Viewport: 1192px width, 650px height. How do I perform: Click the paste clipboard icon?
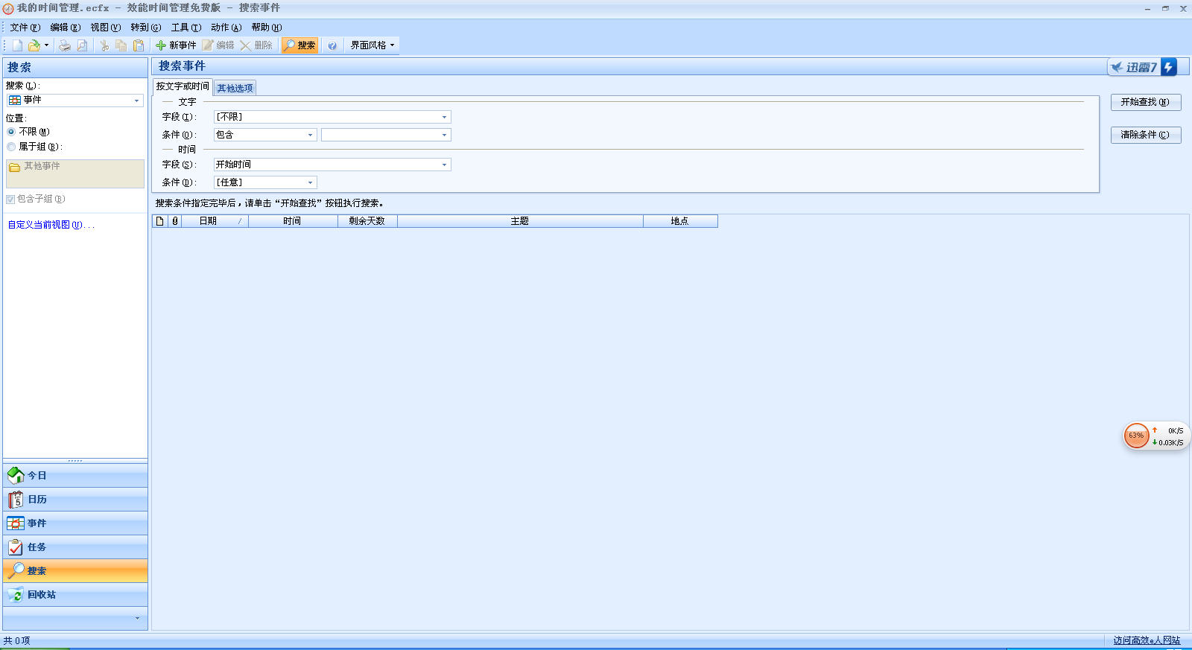[x=139, y=45]
